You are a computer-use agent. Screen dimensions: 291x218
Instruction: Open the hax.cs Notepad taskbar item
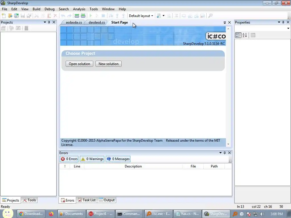click(x=187, y=214)
